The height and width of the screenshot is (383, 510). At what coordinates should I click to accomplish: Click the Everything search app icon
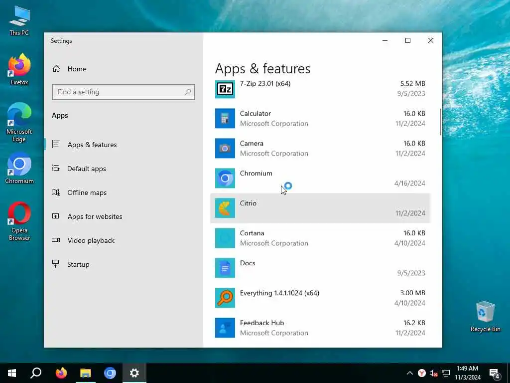click(x=225, y=298)
